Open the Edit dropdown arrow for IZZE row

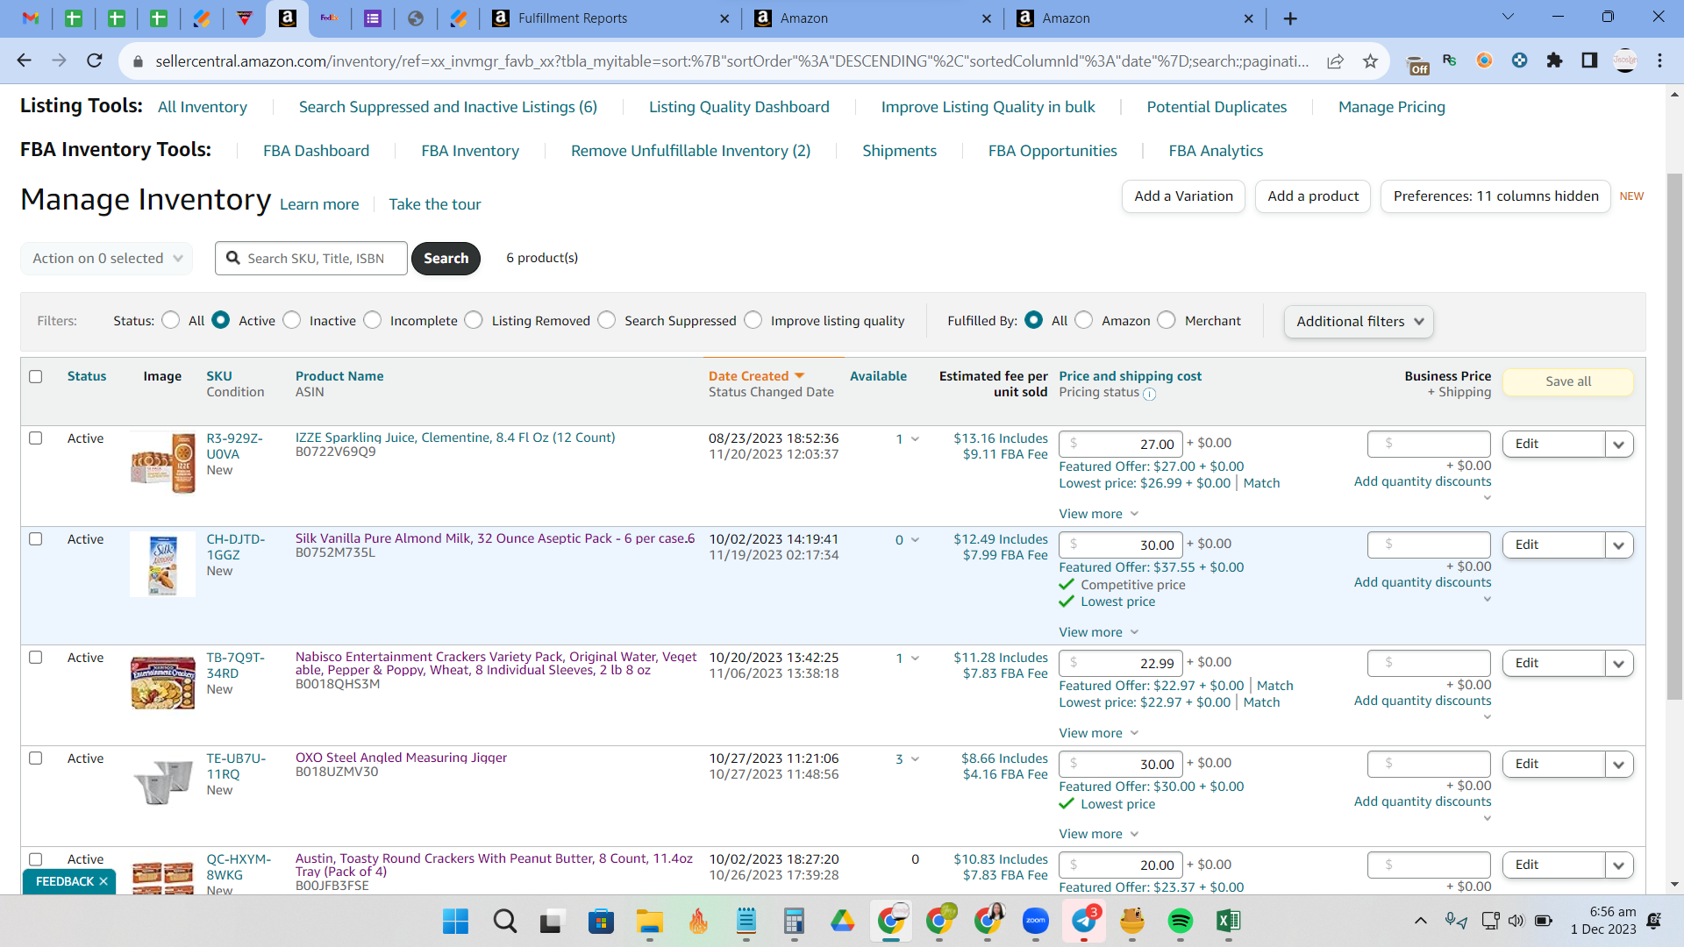tap(1619, 444)
